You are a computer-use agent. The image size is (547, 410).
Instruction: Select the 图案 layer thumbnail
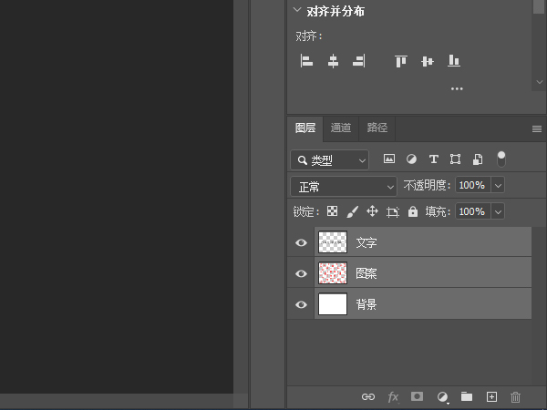[x=333, y=273]
